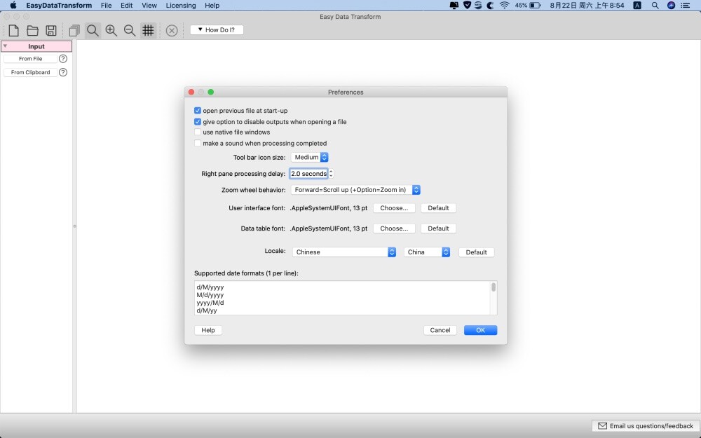The image size is (701, 438).
Task: Enable make a sound when processing completed
Action: click(x=198, y=143)
